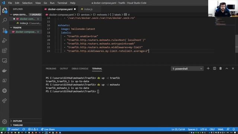This screenshot has height=134, width=238.
Task: Switch to docker-compose.yaml editor tab
Action: [x=60, y=9]
